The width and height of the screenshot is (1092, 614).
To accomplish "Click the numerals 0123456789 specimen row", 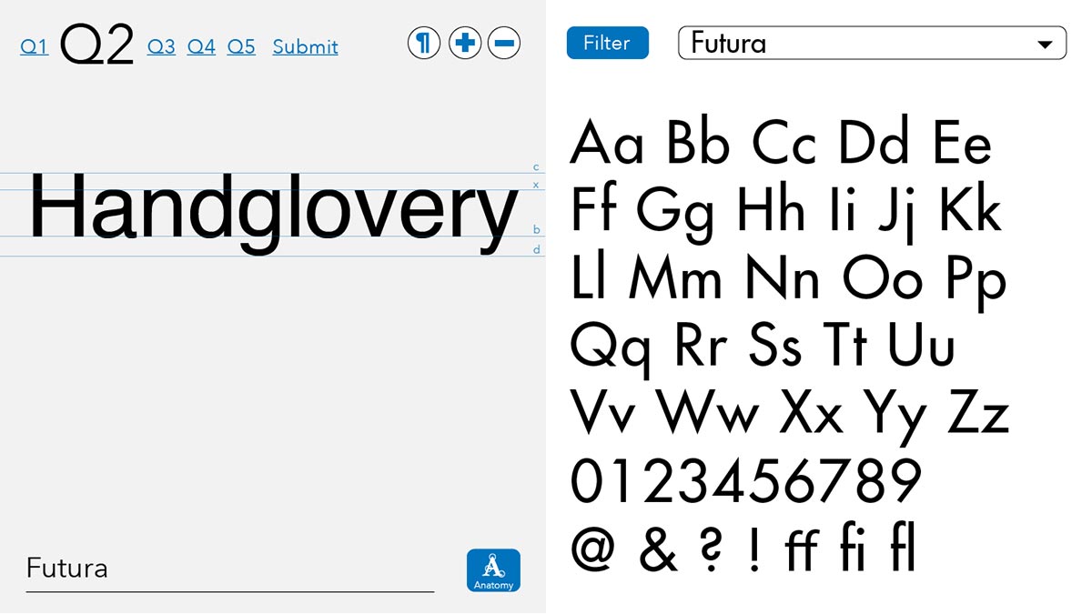I will coord(747,481).
